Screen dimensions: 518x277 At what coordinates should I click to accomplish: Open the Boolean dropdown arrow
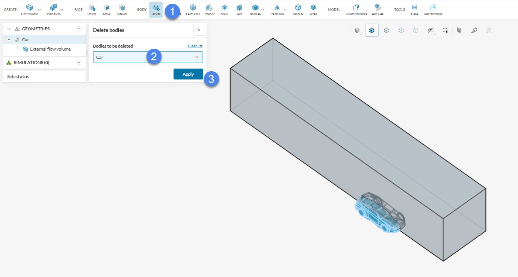263,9
